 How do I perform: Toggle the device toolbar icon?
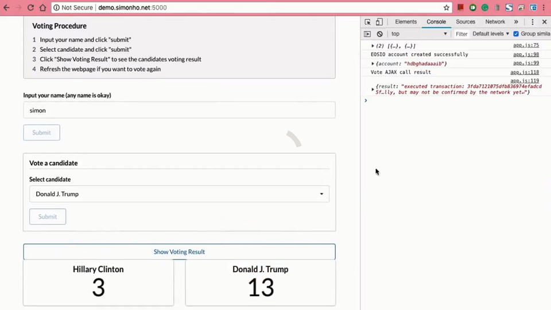point(379,22)
